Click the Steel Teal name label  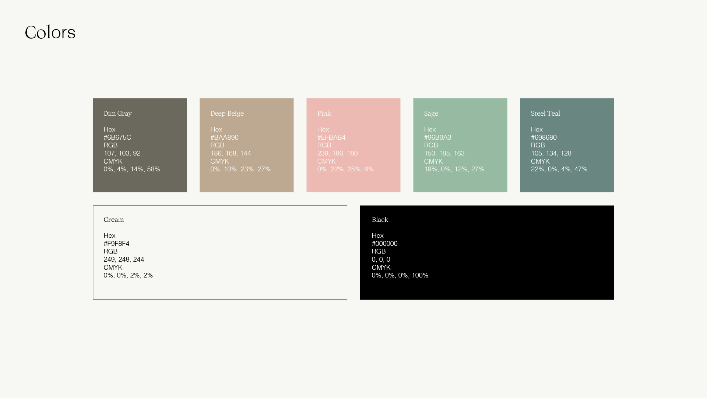(x=545, y=114)
